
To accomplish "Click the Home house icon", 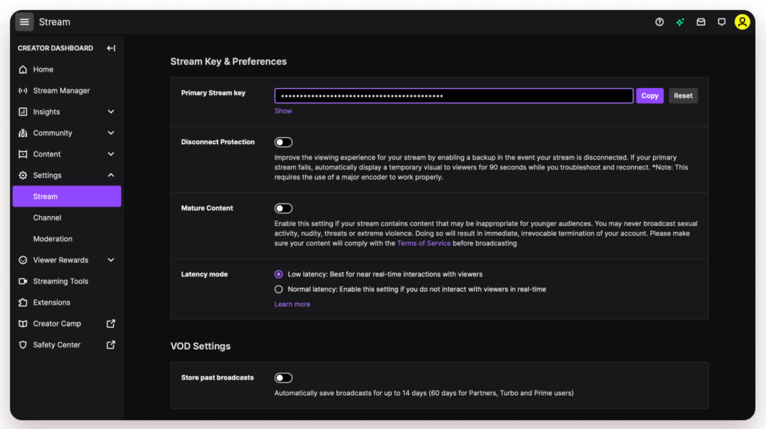I will coord(23,70).
